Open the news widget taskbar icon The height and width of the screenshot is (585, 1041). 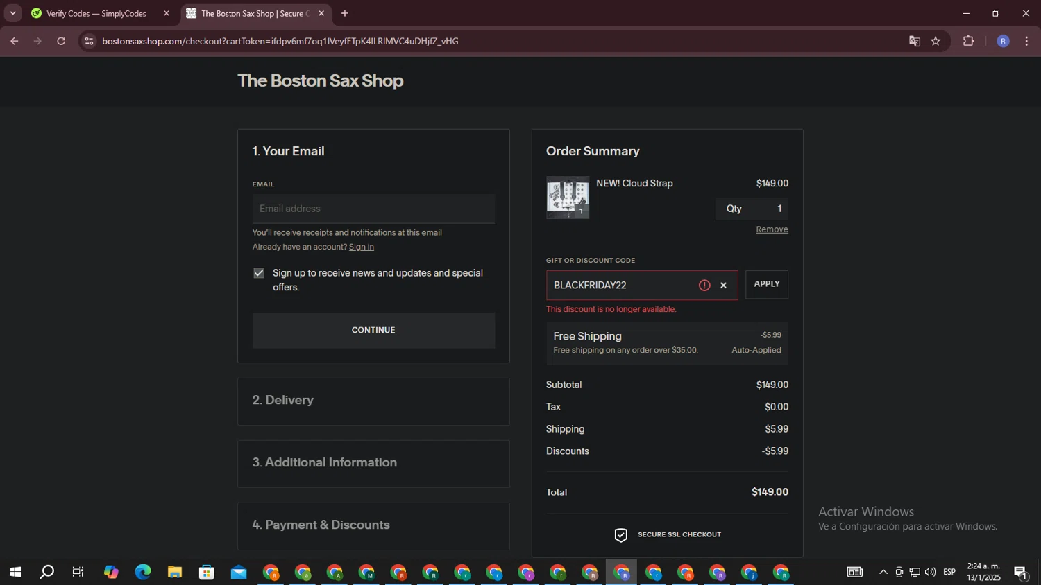pyautogui.click(x=855, y=573)
